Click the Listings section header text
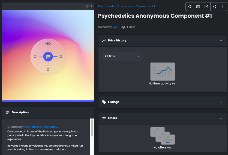228x155 pixels. [113, 102]
